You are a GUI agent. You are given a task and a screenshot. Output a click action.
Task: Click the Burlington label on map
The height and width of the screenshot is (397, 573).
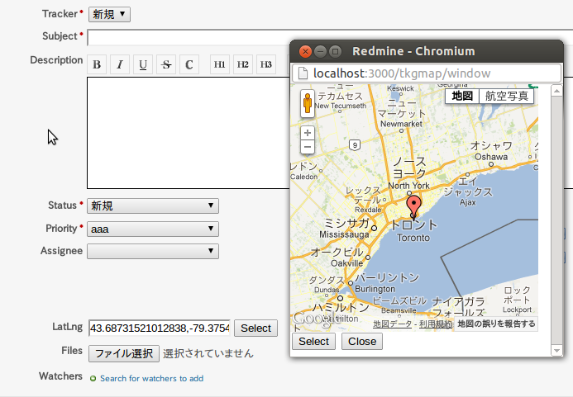coord(375,289)
